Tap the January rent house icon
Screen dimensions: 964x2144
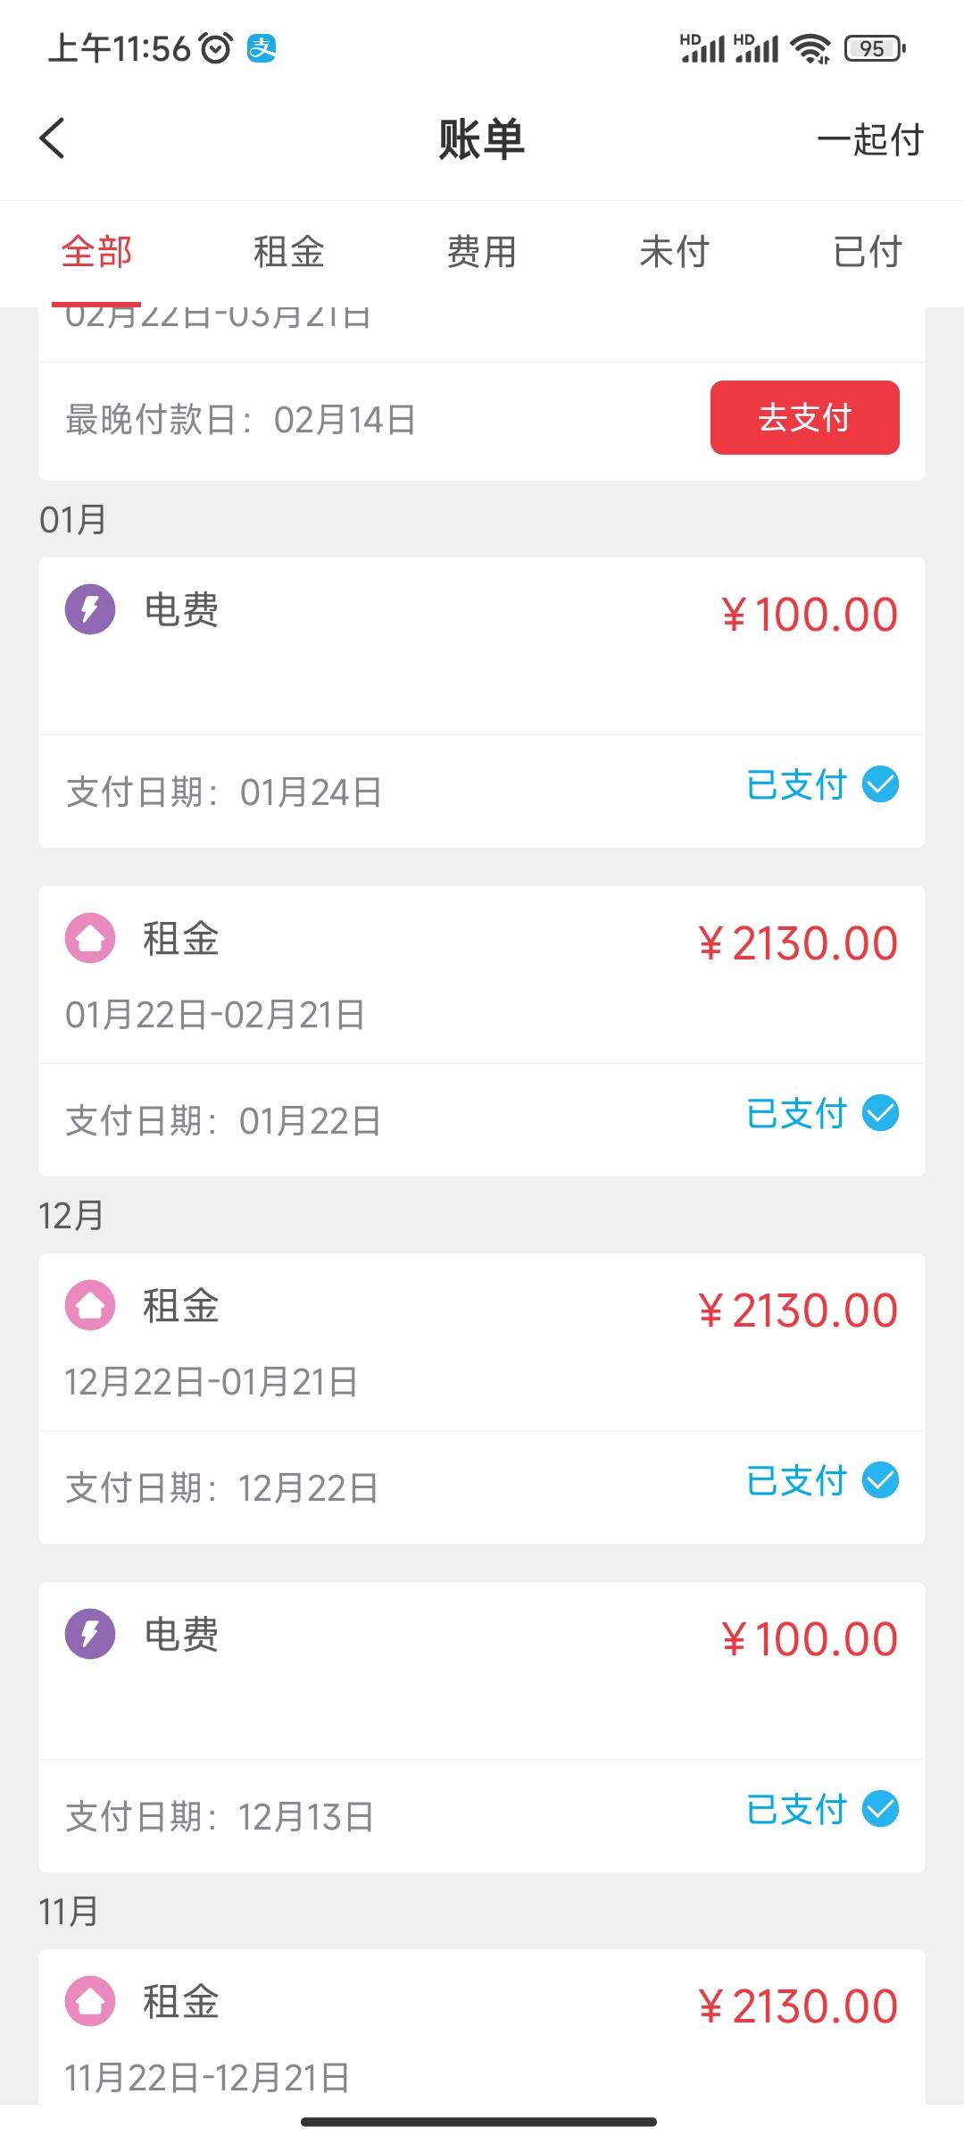(x=90, y=938)
